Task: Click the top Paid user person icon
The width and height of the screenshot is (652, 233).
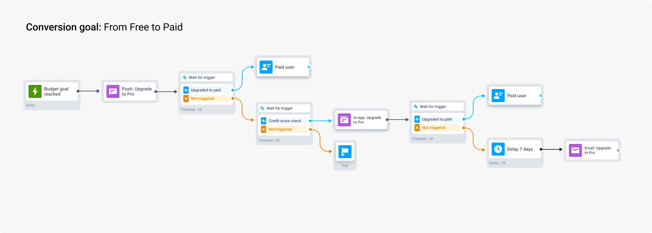Action: pyautogui.click(x=266, y=67)
